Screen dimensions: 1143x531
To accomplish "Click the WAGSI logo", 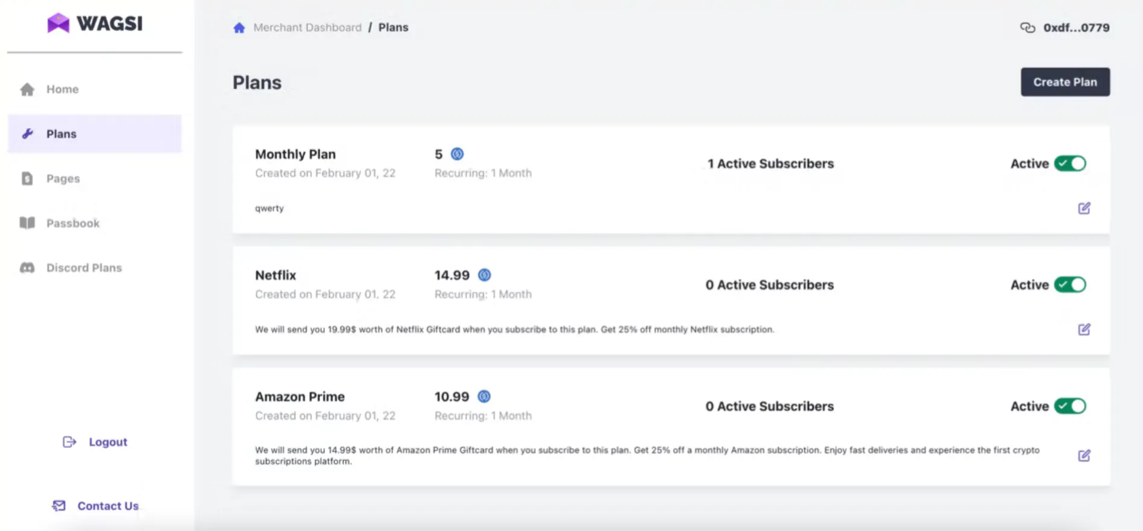I will tap(95, 23).
